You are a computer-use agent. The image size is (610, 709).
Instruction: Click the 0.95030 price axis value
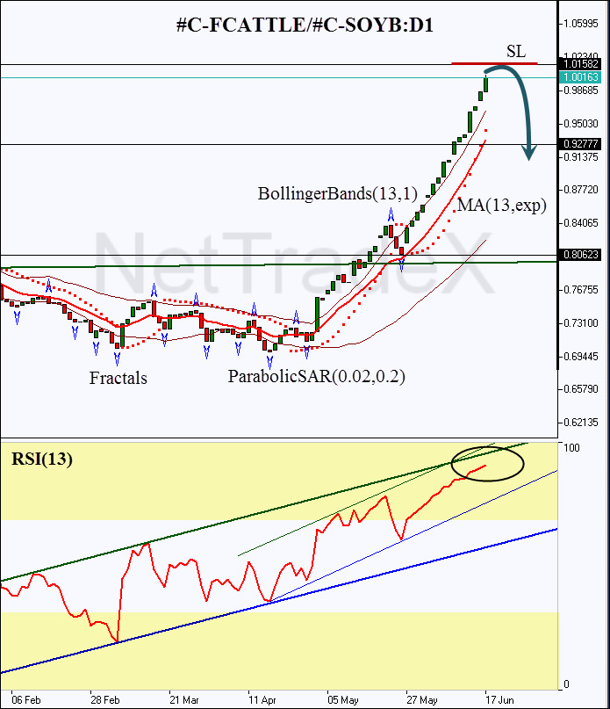tap(581, 124)
